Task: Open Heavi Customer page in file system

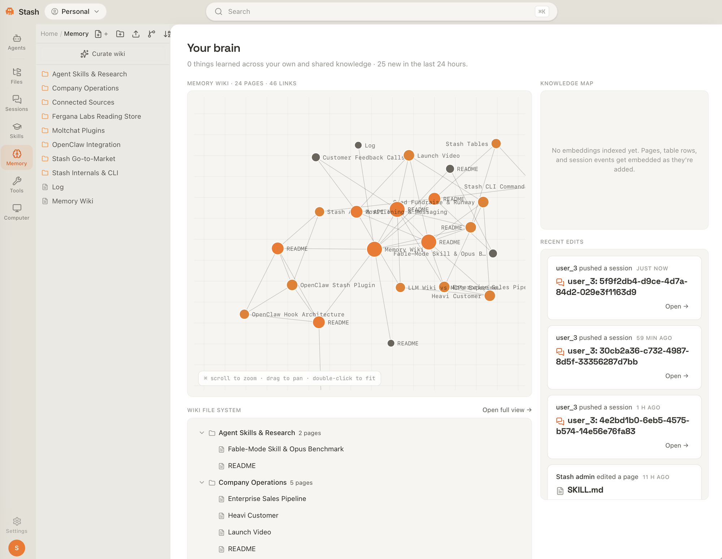Action: click(x=253, y=515)
